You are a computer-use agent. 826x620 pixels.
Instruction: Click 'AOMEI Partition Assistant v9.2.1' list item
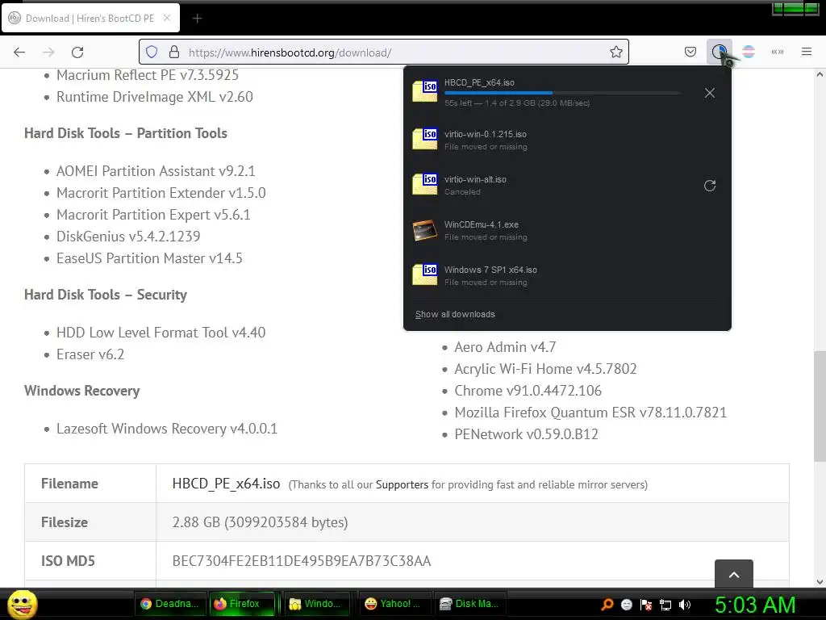point(156,171)
